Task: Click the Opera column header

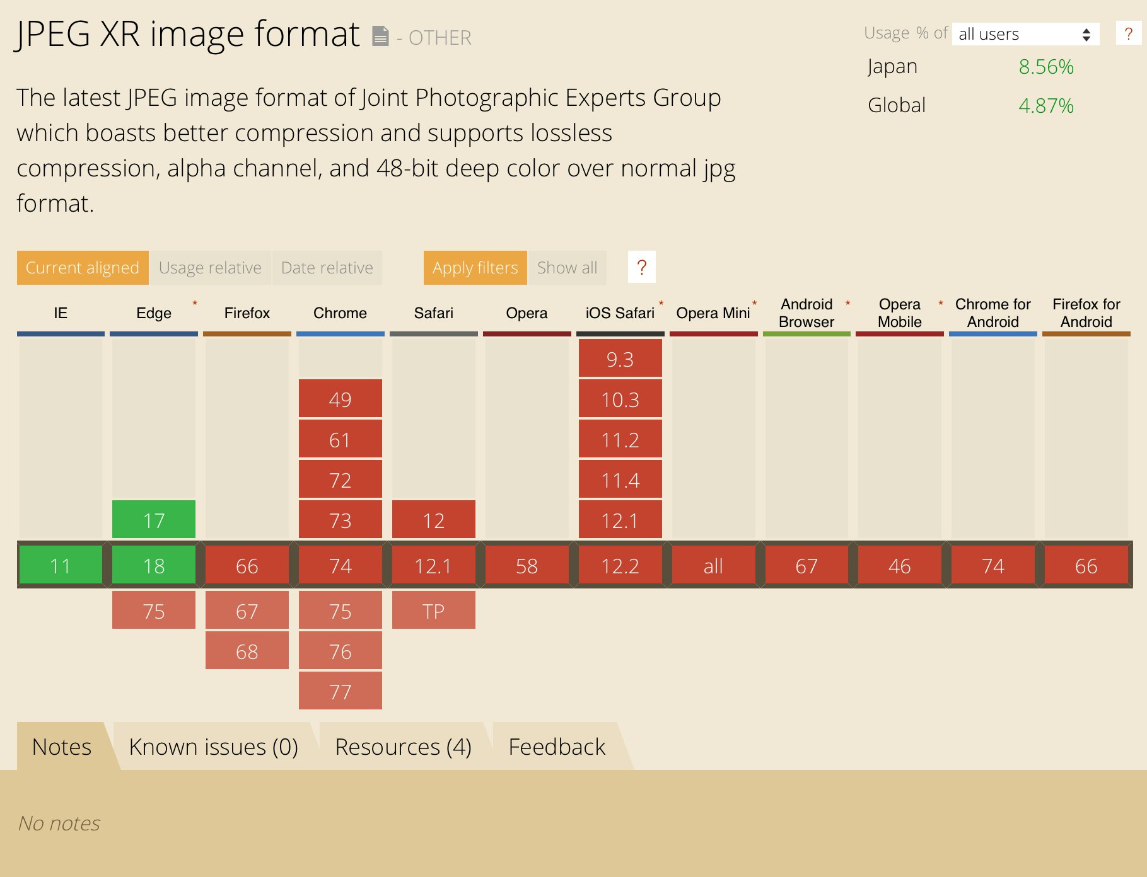Action: pyautogui.click(x=527, y=313)
